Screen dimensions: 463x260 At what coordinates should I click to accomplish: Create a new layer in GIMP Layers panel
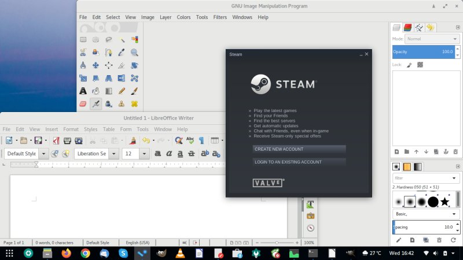[x=396, y=151]
